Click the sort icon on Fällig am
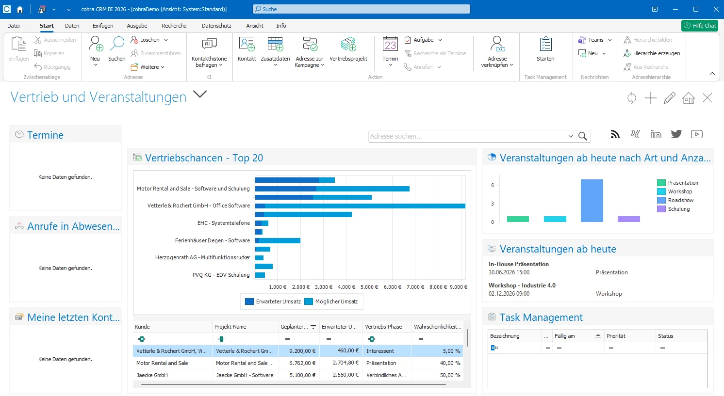724x396 pixels. [x=597, y=336]
